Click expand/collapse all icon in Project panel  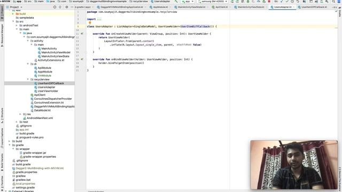click(x=60, y=7)
